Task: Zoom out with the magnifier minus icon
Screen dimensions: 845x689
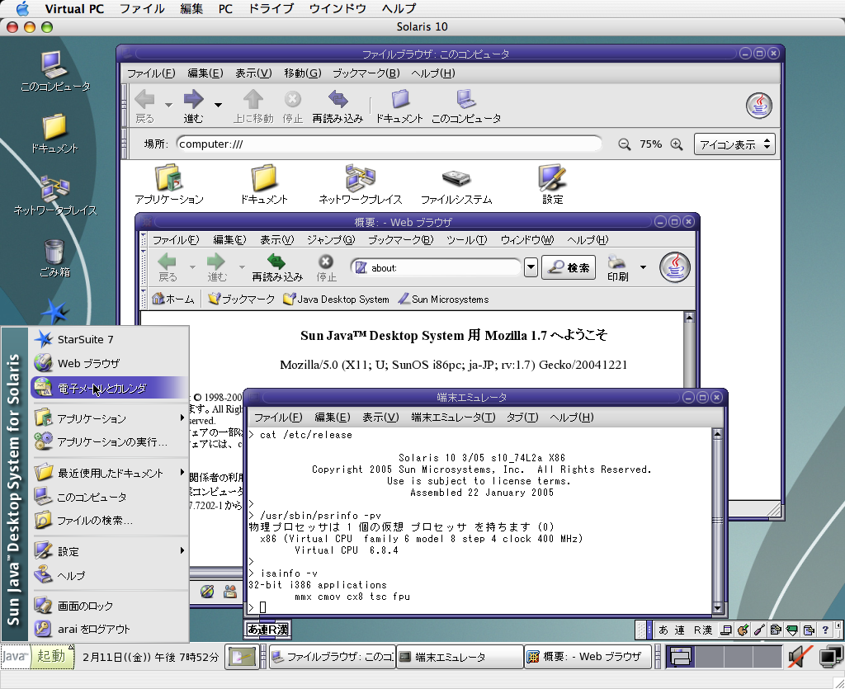Action: click(x=624, y=144)
